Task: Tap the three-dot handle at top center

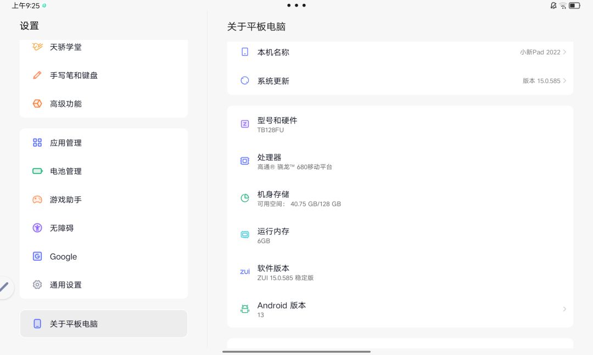Action: point(296,5)
